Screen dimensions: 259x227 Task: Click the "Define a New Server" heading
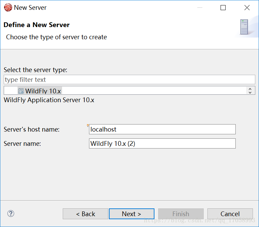36,25
